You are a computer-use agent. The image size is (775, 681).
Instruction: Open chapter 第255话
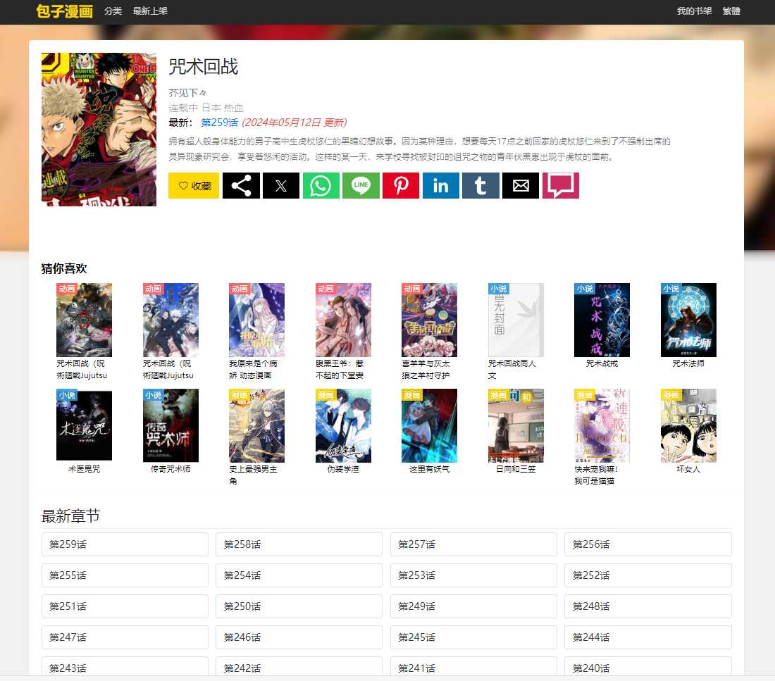point(125,575)
